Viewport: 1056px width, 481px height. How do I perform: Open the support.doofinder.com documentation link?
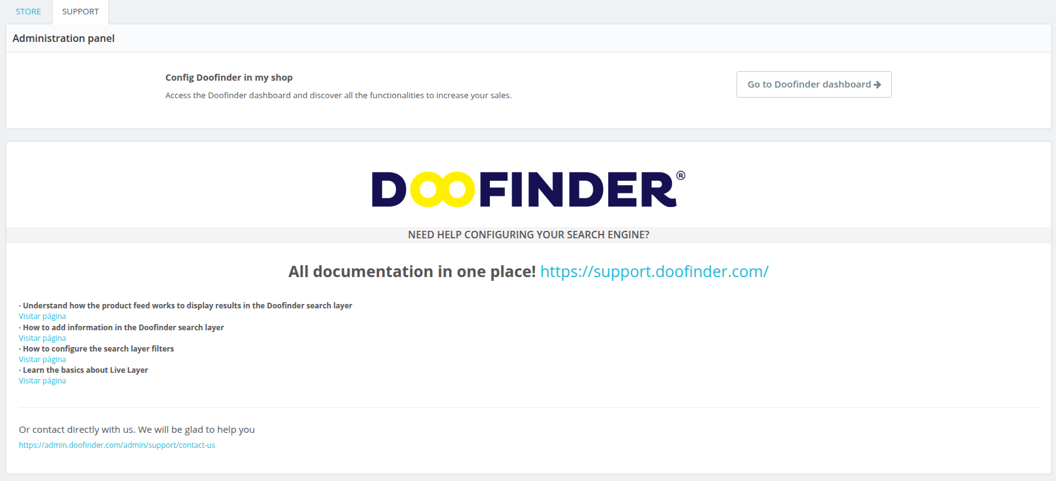pos(654,271)
